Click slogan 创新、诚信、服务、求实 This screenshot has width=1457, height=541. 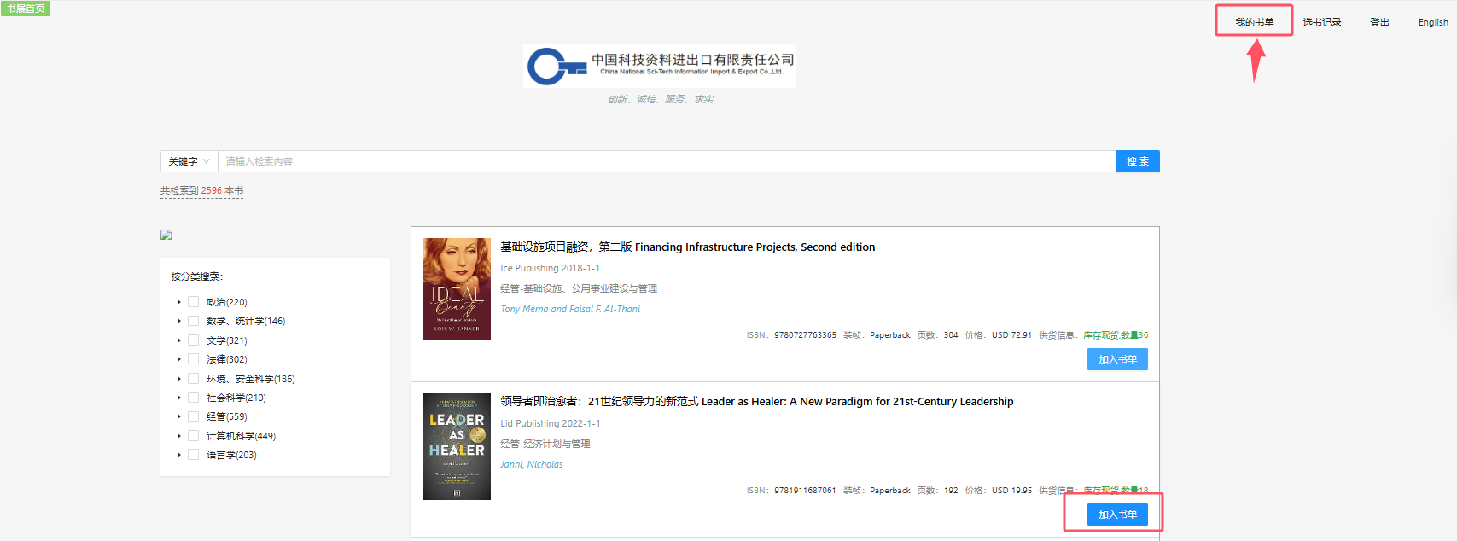[661, 99]
